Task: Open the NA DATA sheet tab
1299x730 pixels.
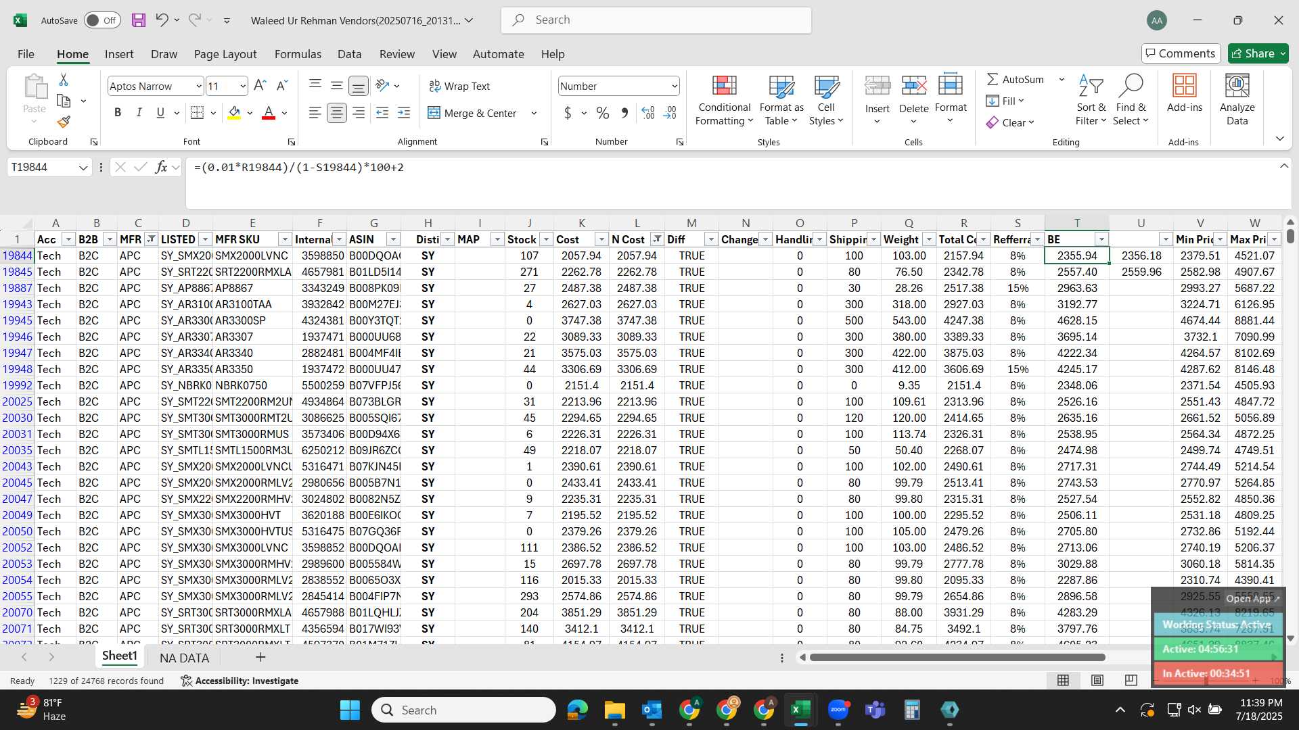Action: [184, 658]
